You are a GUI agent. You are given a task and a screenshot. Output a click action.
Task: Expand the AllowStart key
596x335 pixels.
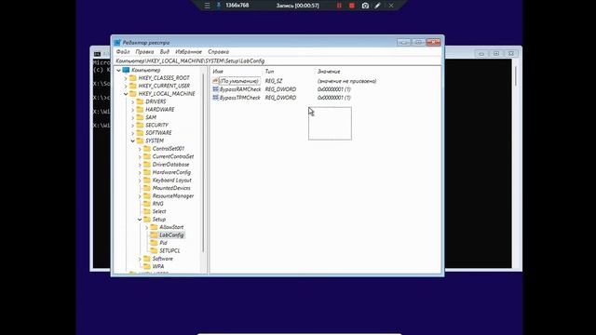147,227
